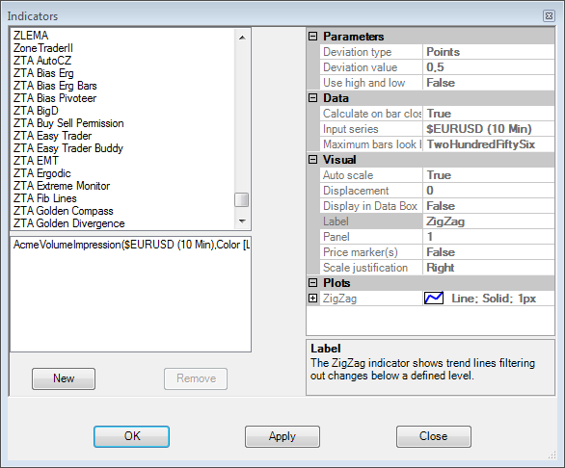565x468 pixels.
Task: Select the applied AcmeVolumeImpression indicator
Action: click(131, 245)
